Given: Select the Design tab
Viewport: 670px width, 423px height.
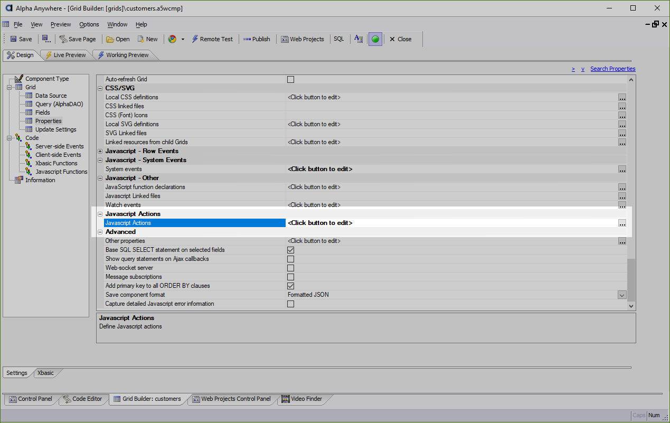Looking at the screenshot, I should [x=20, y=55].
